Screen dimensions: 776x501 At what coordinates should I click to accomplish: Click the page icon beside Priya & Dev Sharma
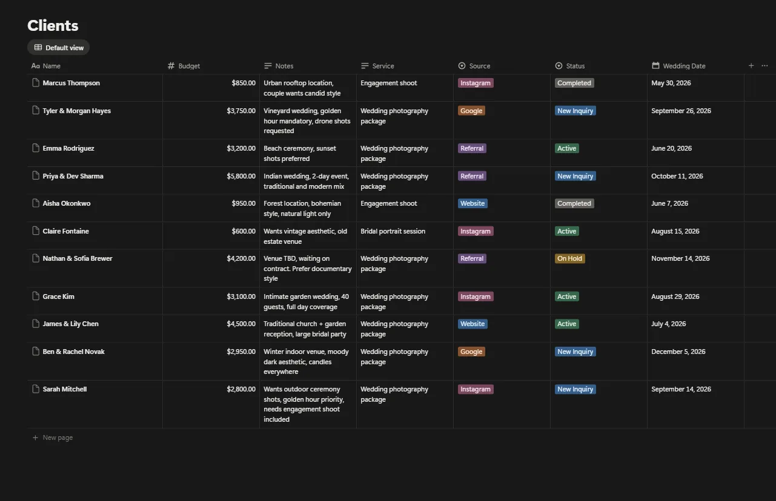(36, 176)
